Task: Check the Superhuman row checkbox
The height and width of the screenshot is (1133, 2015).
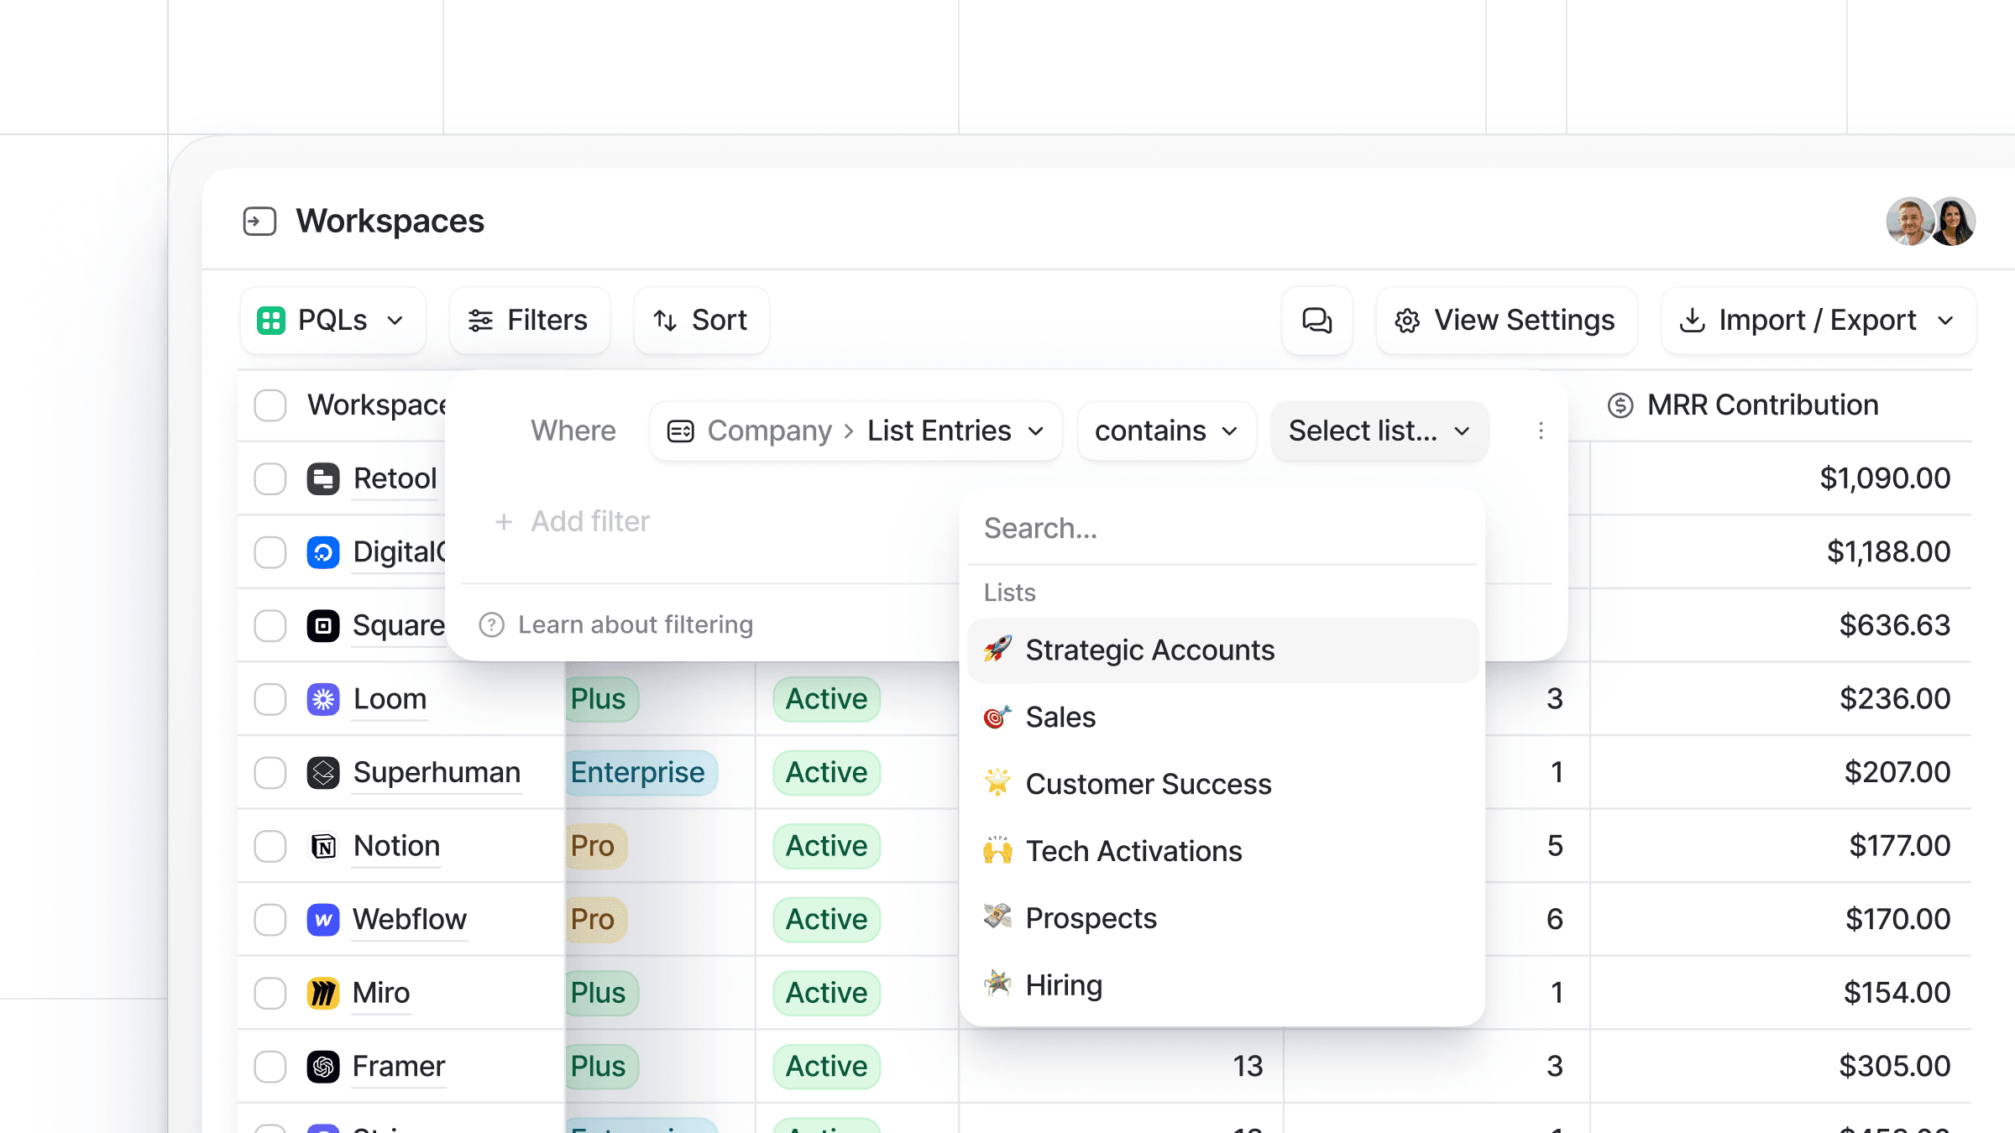Action: pos(270,773)
